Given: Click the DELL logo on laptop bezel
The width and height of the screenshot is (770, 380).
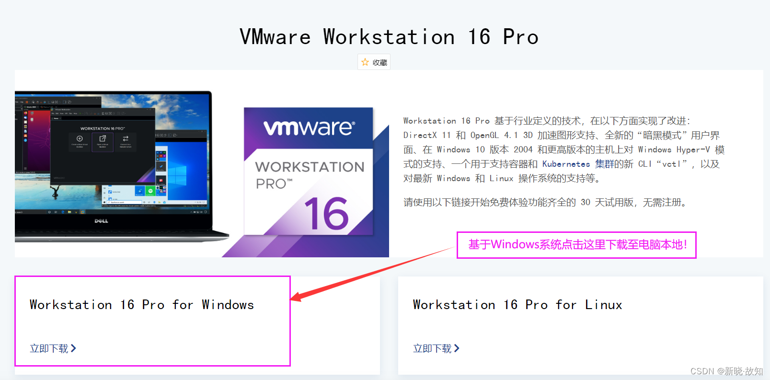Looking at the screenshot, I should click(x=101, y=221).
